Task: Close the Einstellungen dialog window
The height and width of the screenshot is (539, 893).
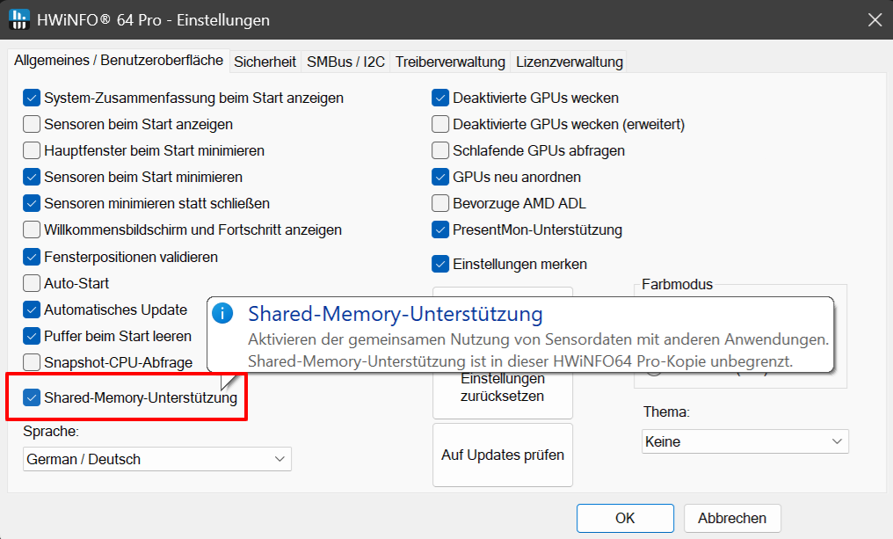Action: pos(875,20)
